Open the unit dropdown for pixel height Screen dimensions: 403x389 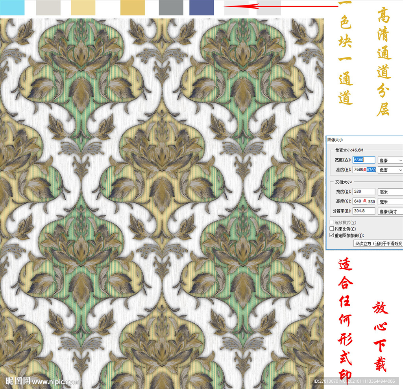tap(390, 170)
